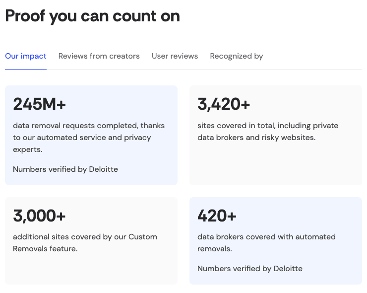Switch to Reviews from creators tab
Screen dimensions: 367x293
tap(99, 56)
